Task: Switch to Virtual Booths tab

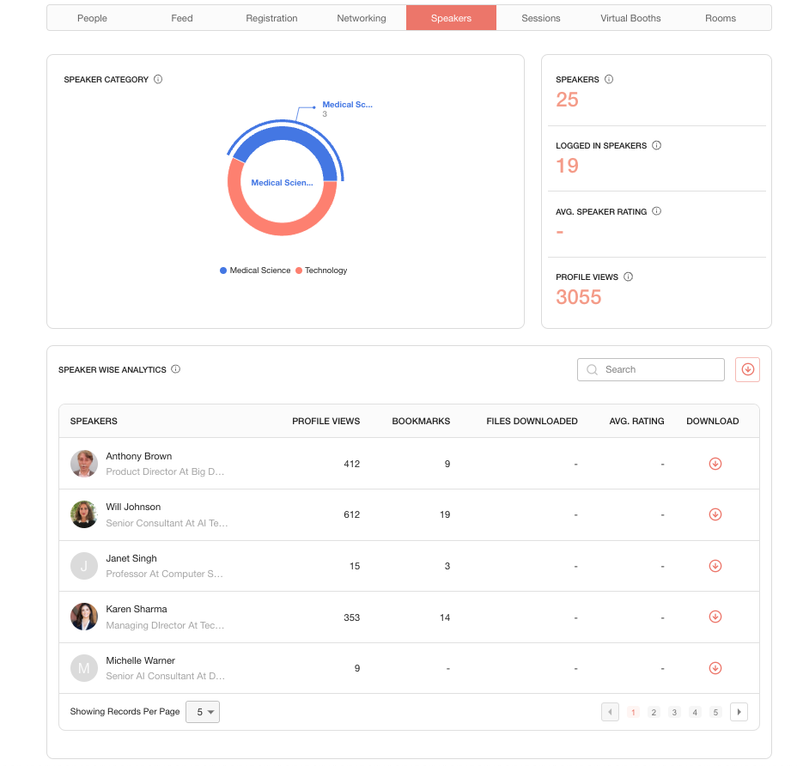Action: (630, 18)
